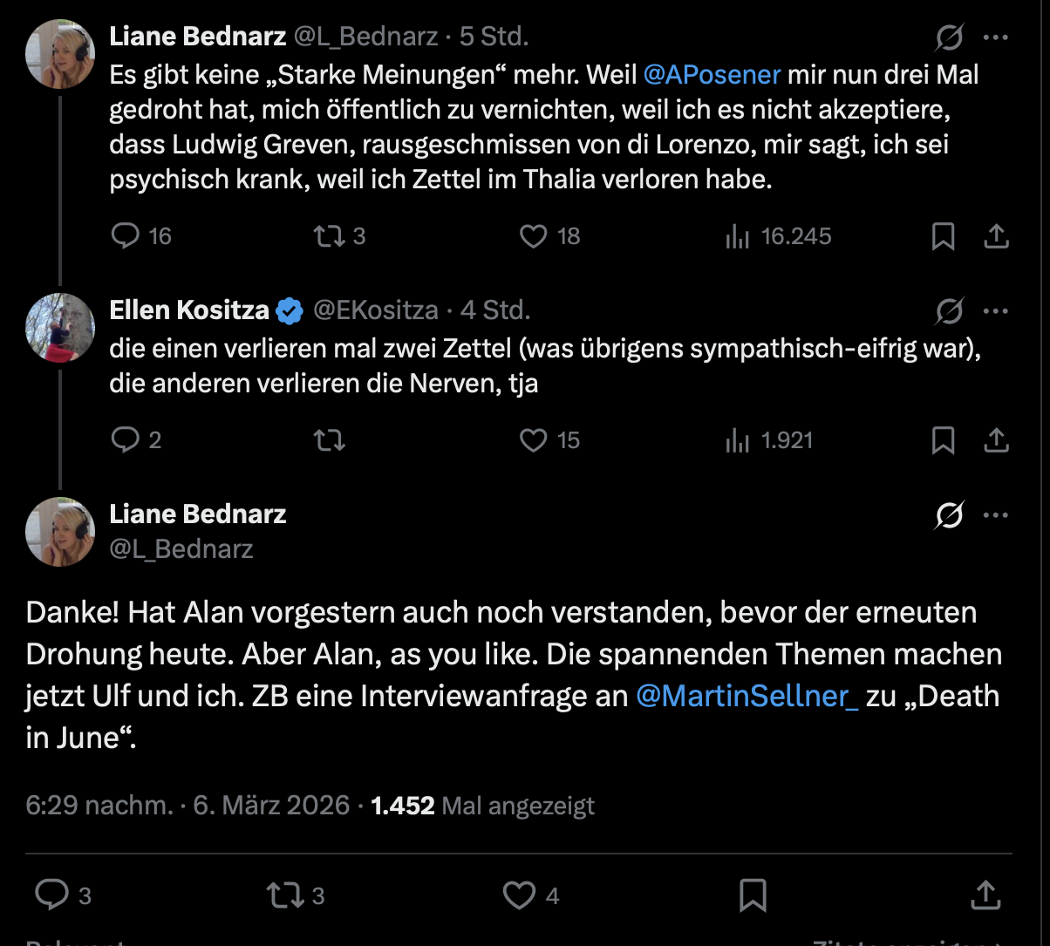Open Grok icon on first tweet
This screenshot has width=1050, height=946.
coord(949,37)
